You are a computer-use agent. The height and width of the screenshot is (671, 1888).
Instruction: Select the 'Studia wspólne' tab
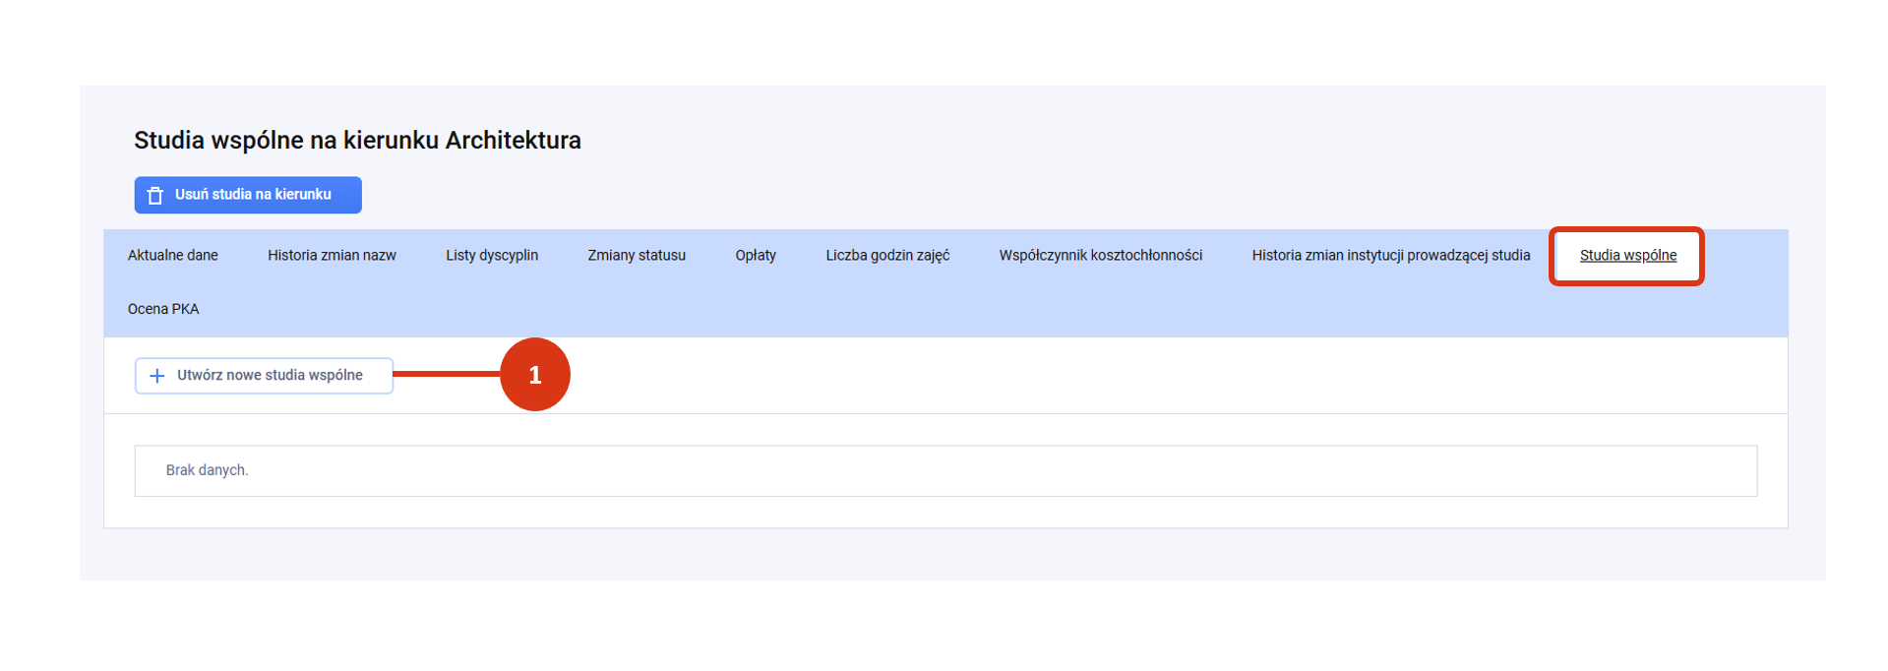(1628, 256)
